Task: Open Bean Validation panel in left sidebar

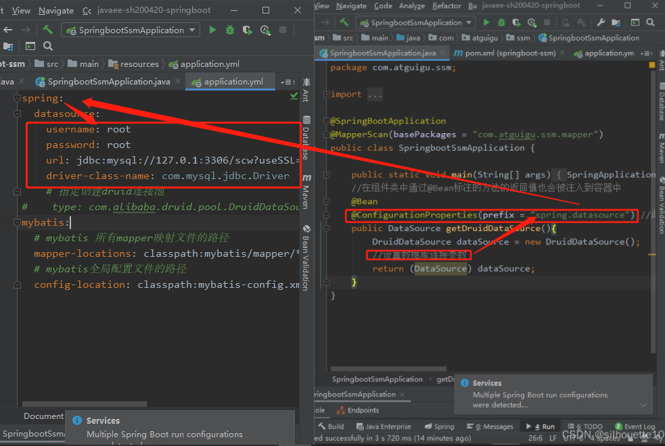Action: click(x=306, y=257)
